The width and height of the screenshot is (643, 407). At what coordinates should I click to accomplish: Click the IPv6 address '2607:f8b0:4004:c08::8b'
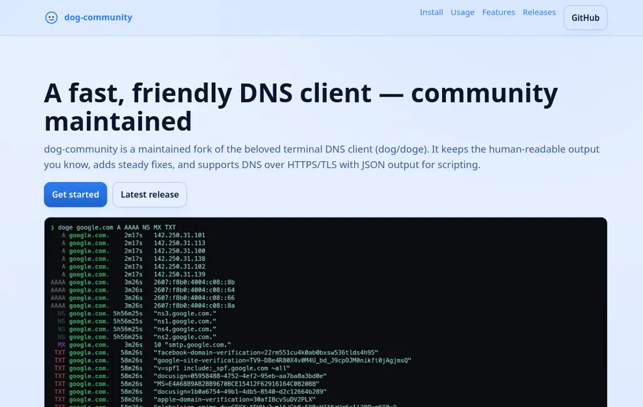click(x=194, y=282)
